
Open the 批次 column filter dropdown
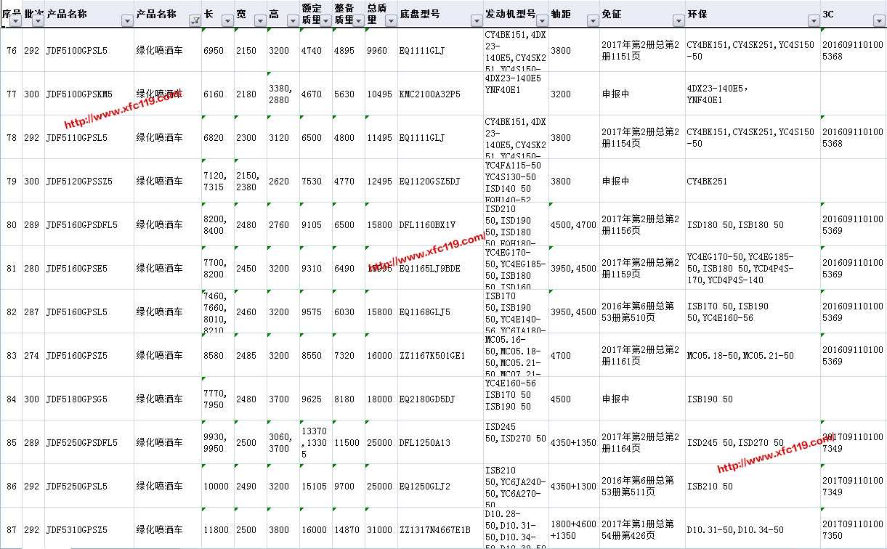(38, 22)
